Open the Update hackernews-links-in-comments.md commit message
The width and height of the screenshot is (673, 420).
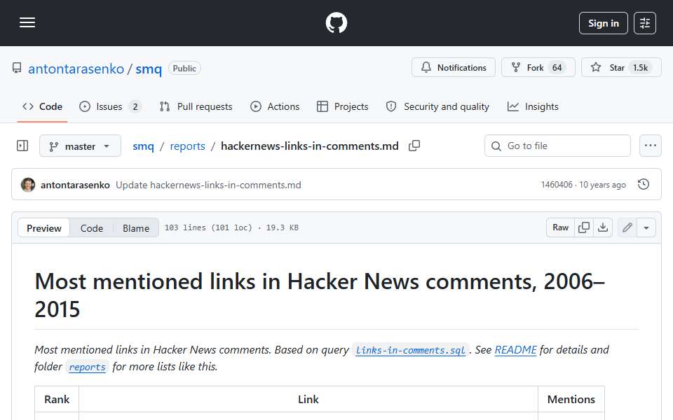click(209, 185)
